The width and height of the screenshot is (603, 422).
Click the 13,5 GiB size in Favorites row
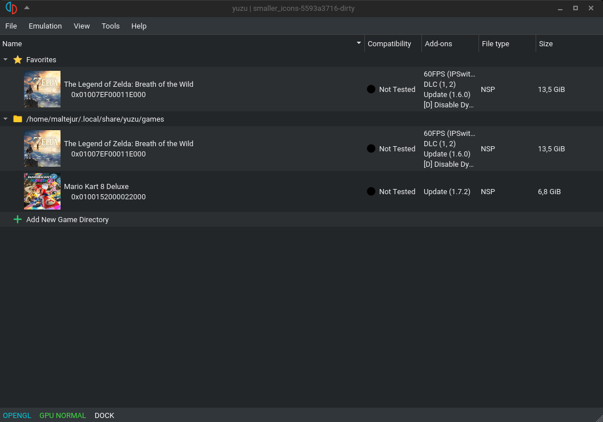(551, 89)
